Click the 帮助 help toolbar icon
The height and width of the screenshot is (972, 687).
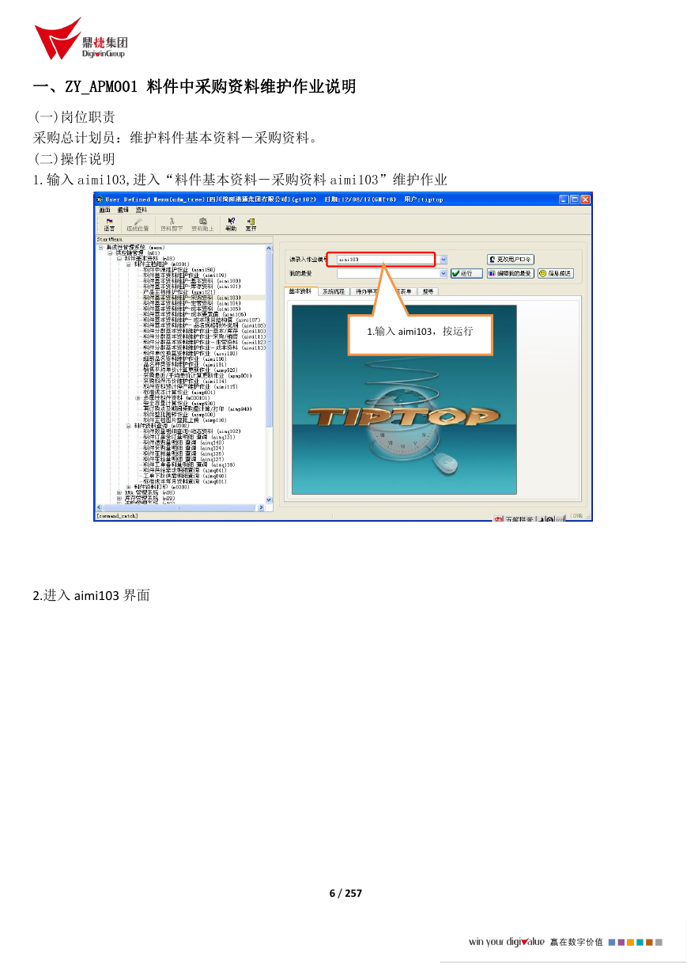click(231, 224)
